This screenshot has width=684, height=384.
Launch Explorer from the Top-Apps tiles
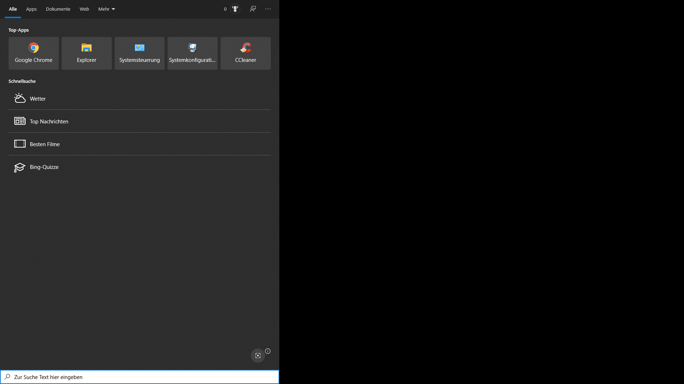tap(87, 53)
